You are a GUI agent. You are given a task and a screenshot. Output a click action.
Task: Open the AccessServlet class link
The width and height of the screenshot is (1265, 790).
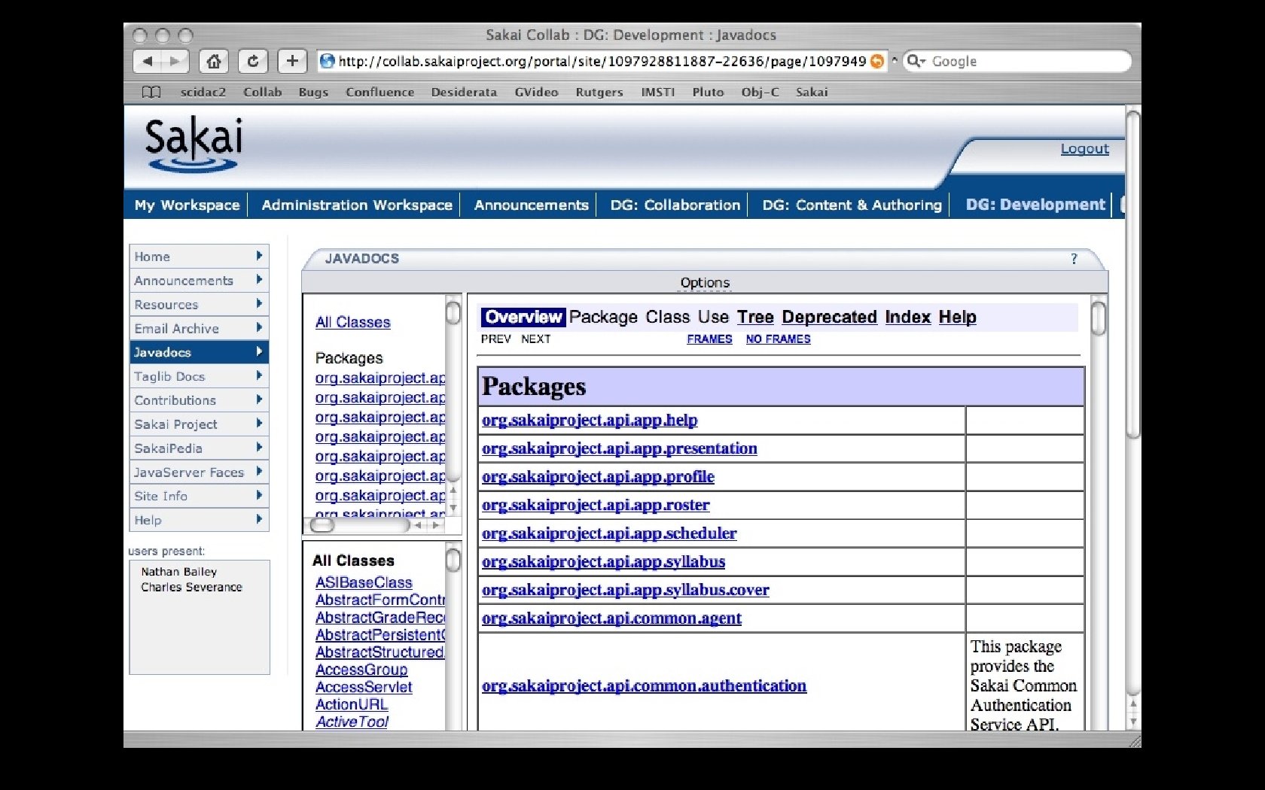coord(364,687)
